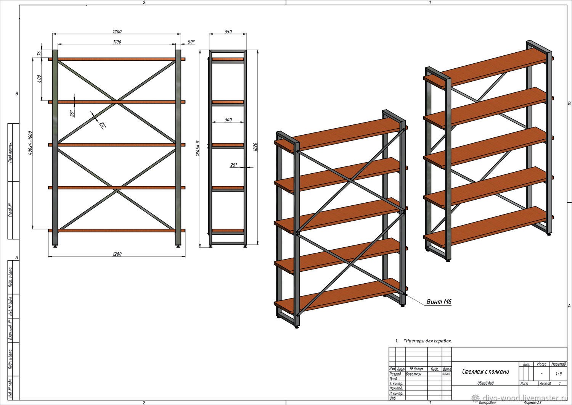Screen dimensions: 572x405
Task: Click the Винт М6 callout label
Action: [x=439, y=302]
